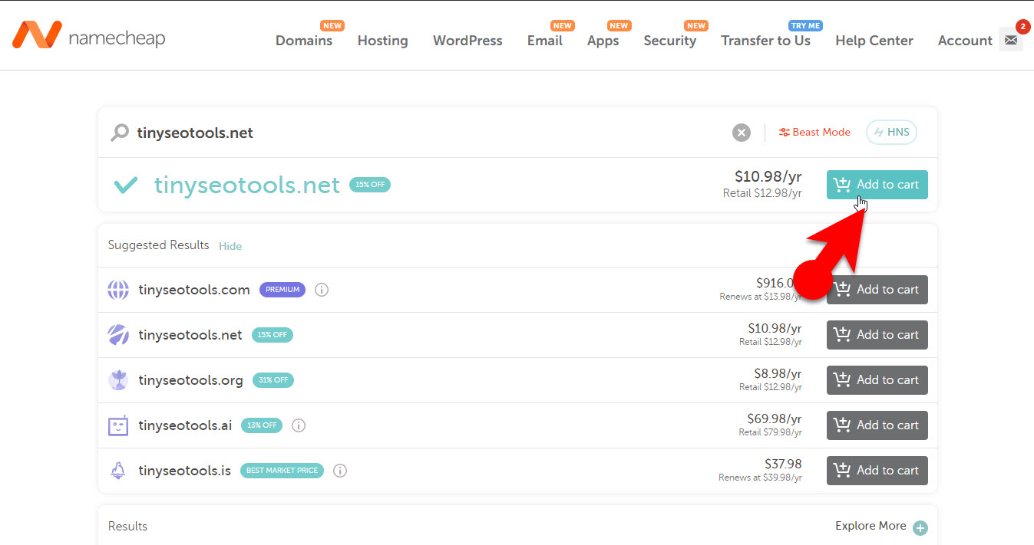Open Transfer to Us menu
Screen dimensions: 1034x545
tap(765, 41)
